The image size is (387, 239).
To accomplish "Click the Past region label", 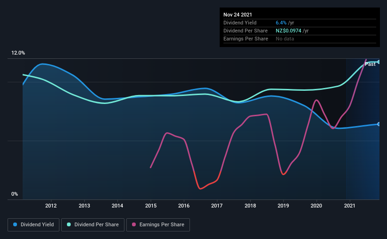I will (370, 64).
